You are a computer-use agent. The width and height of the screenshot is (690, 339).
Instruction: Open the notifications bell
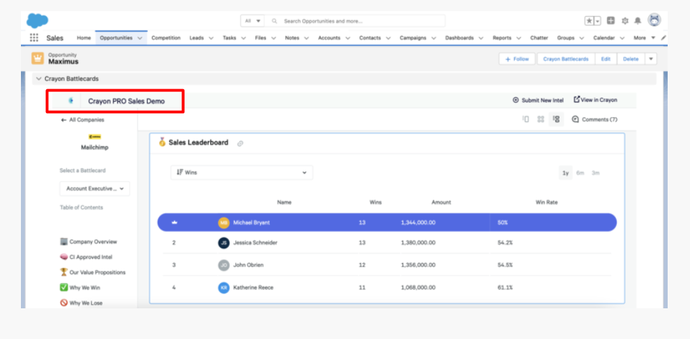[638, 21]
